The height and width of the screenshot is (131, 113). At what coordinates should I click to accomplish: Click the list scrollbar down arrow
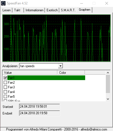tap(108, 99)
